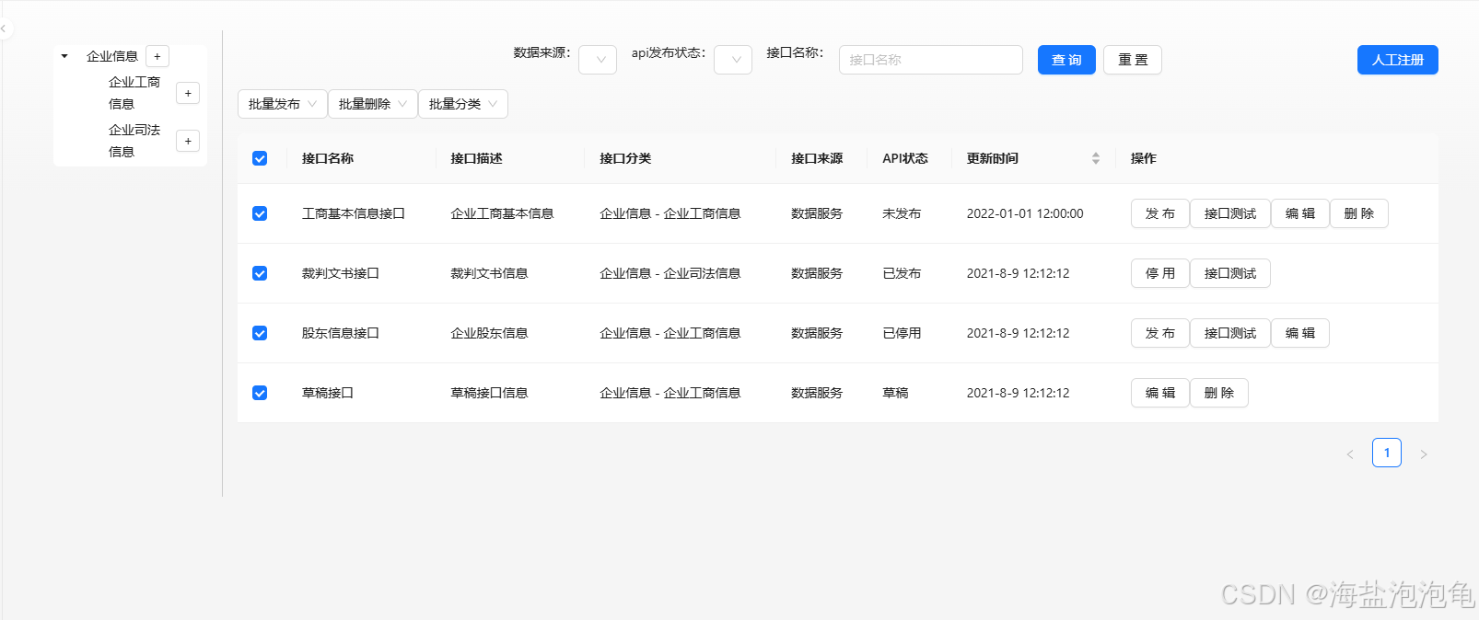Click 删除 for 工商基本信息接口
The image size is (1479, 620).
click(x=1359, y=213)
